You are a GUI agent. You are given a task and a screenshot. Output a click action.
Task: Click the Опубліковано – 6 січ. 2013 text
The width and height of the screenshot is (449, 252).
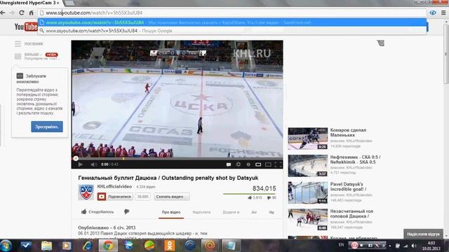click(107, 227)
